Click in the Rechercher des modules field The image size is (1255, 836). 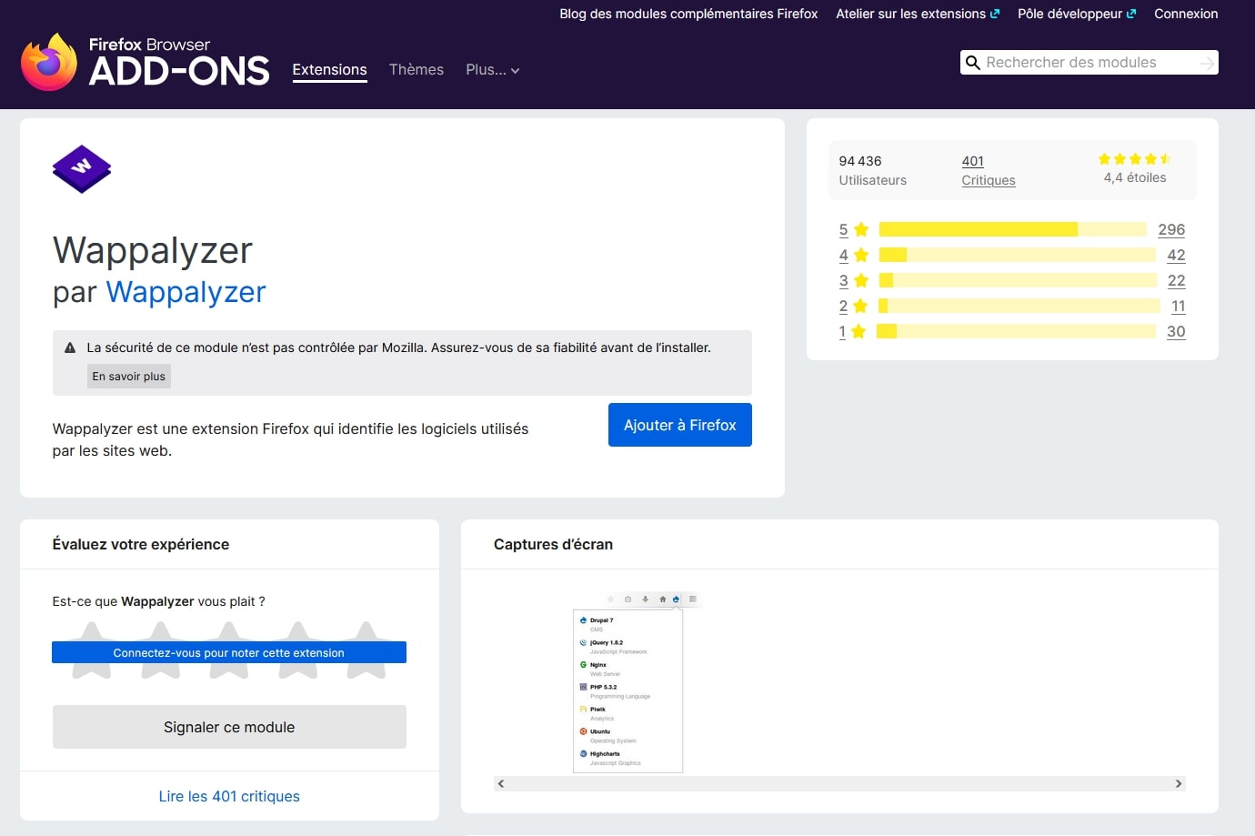click(1089, 63)
